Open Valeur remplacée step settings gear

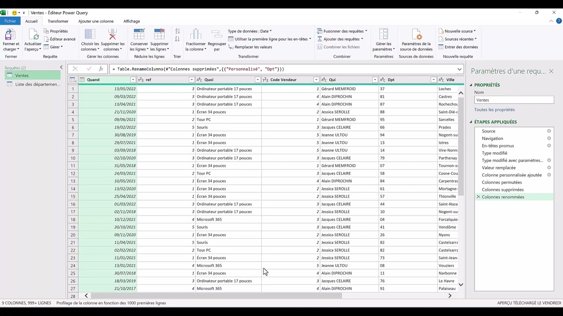(549, 168)
